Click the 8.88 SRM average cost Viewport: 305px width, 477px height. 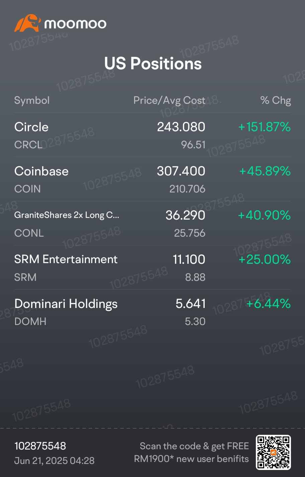195,277
